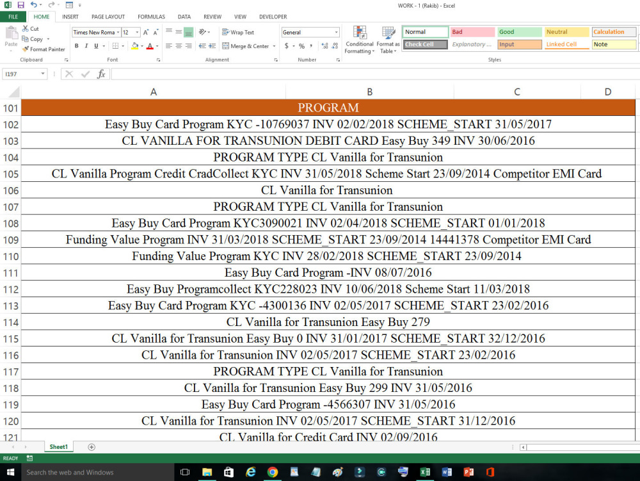Undo the last action in Quick Access
This screenshot has width=640, height=481.
pos(33,5)
